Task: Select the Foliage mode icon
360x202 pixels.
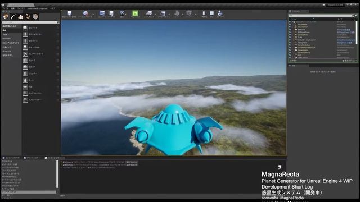Action: click(x=28, y=16)
